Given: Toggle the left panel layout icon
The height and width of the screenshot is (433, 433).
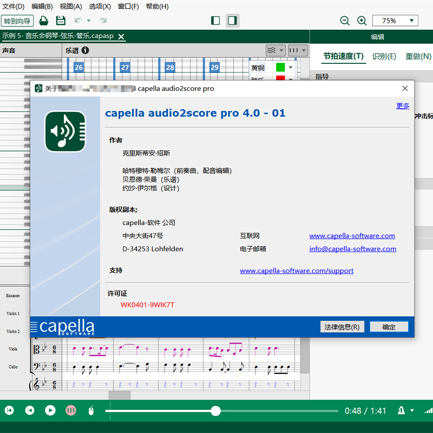Looking at the screenshot, I should 215,21.
